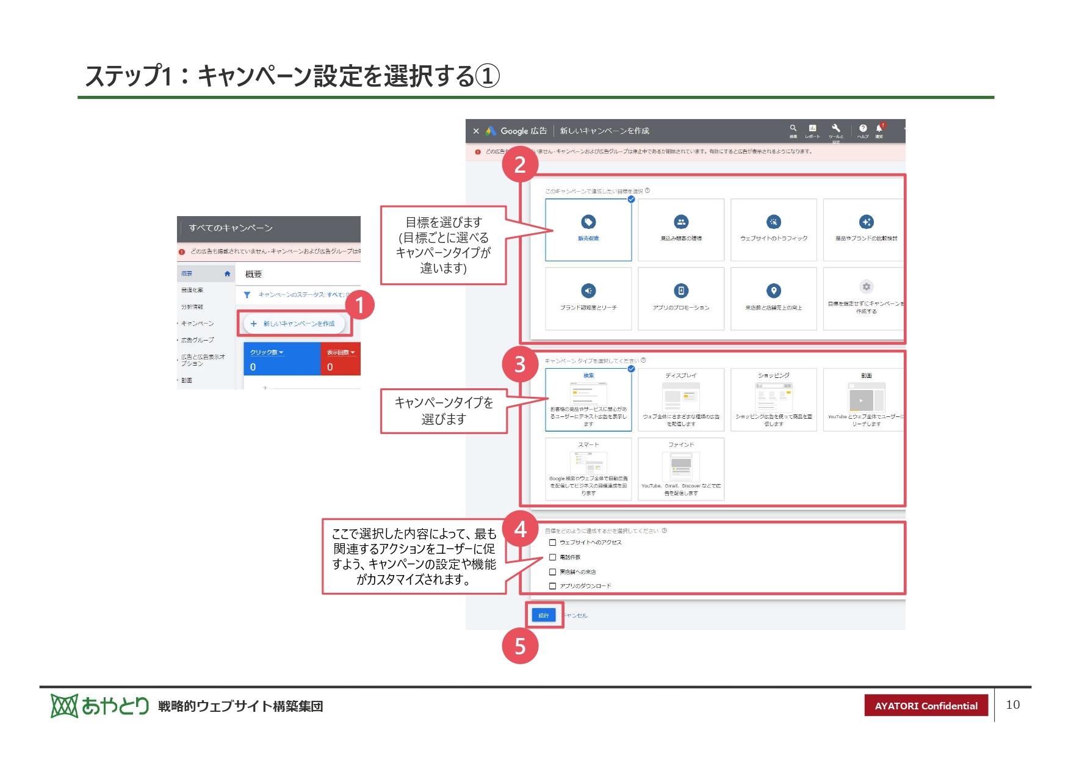Open the 通知 notification bell icon
The height and width of the screenshot is (757, 1071).
[879, 129]
